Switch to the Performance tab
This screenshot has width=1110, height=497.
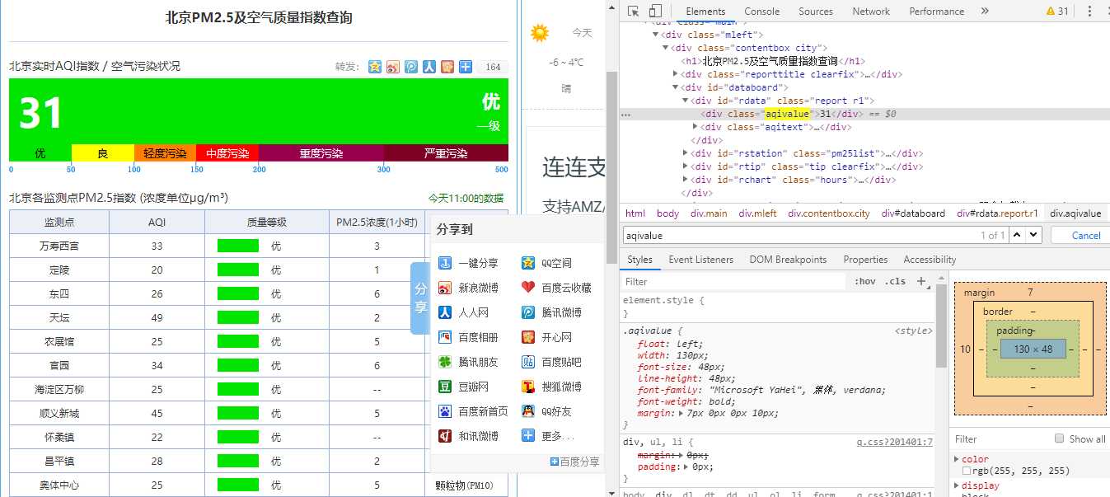pos(936,11)
